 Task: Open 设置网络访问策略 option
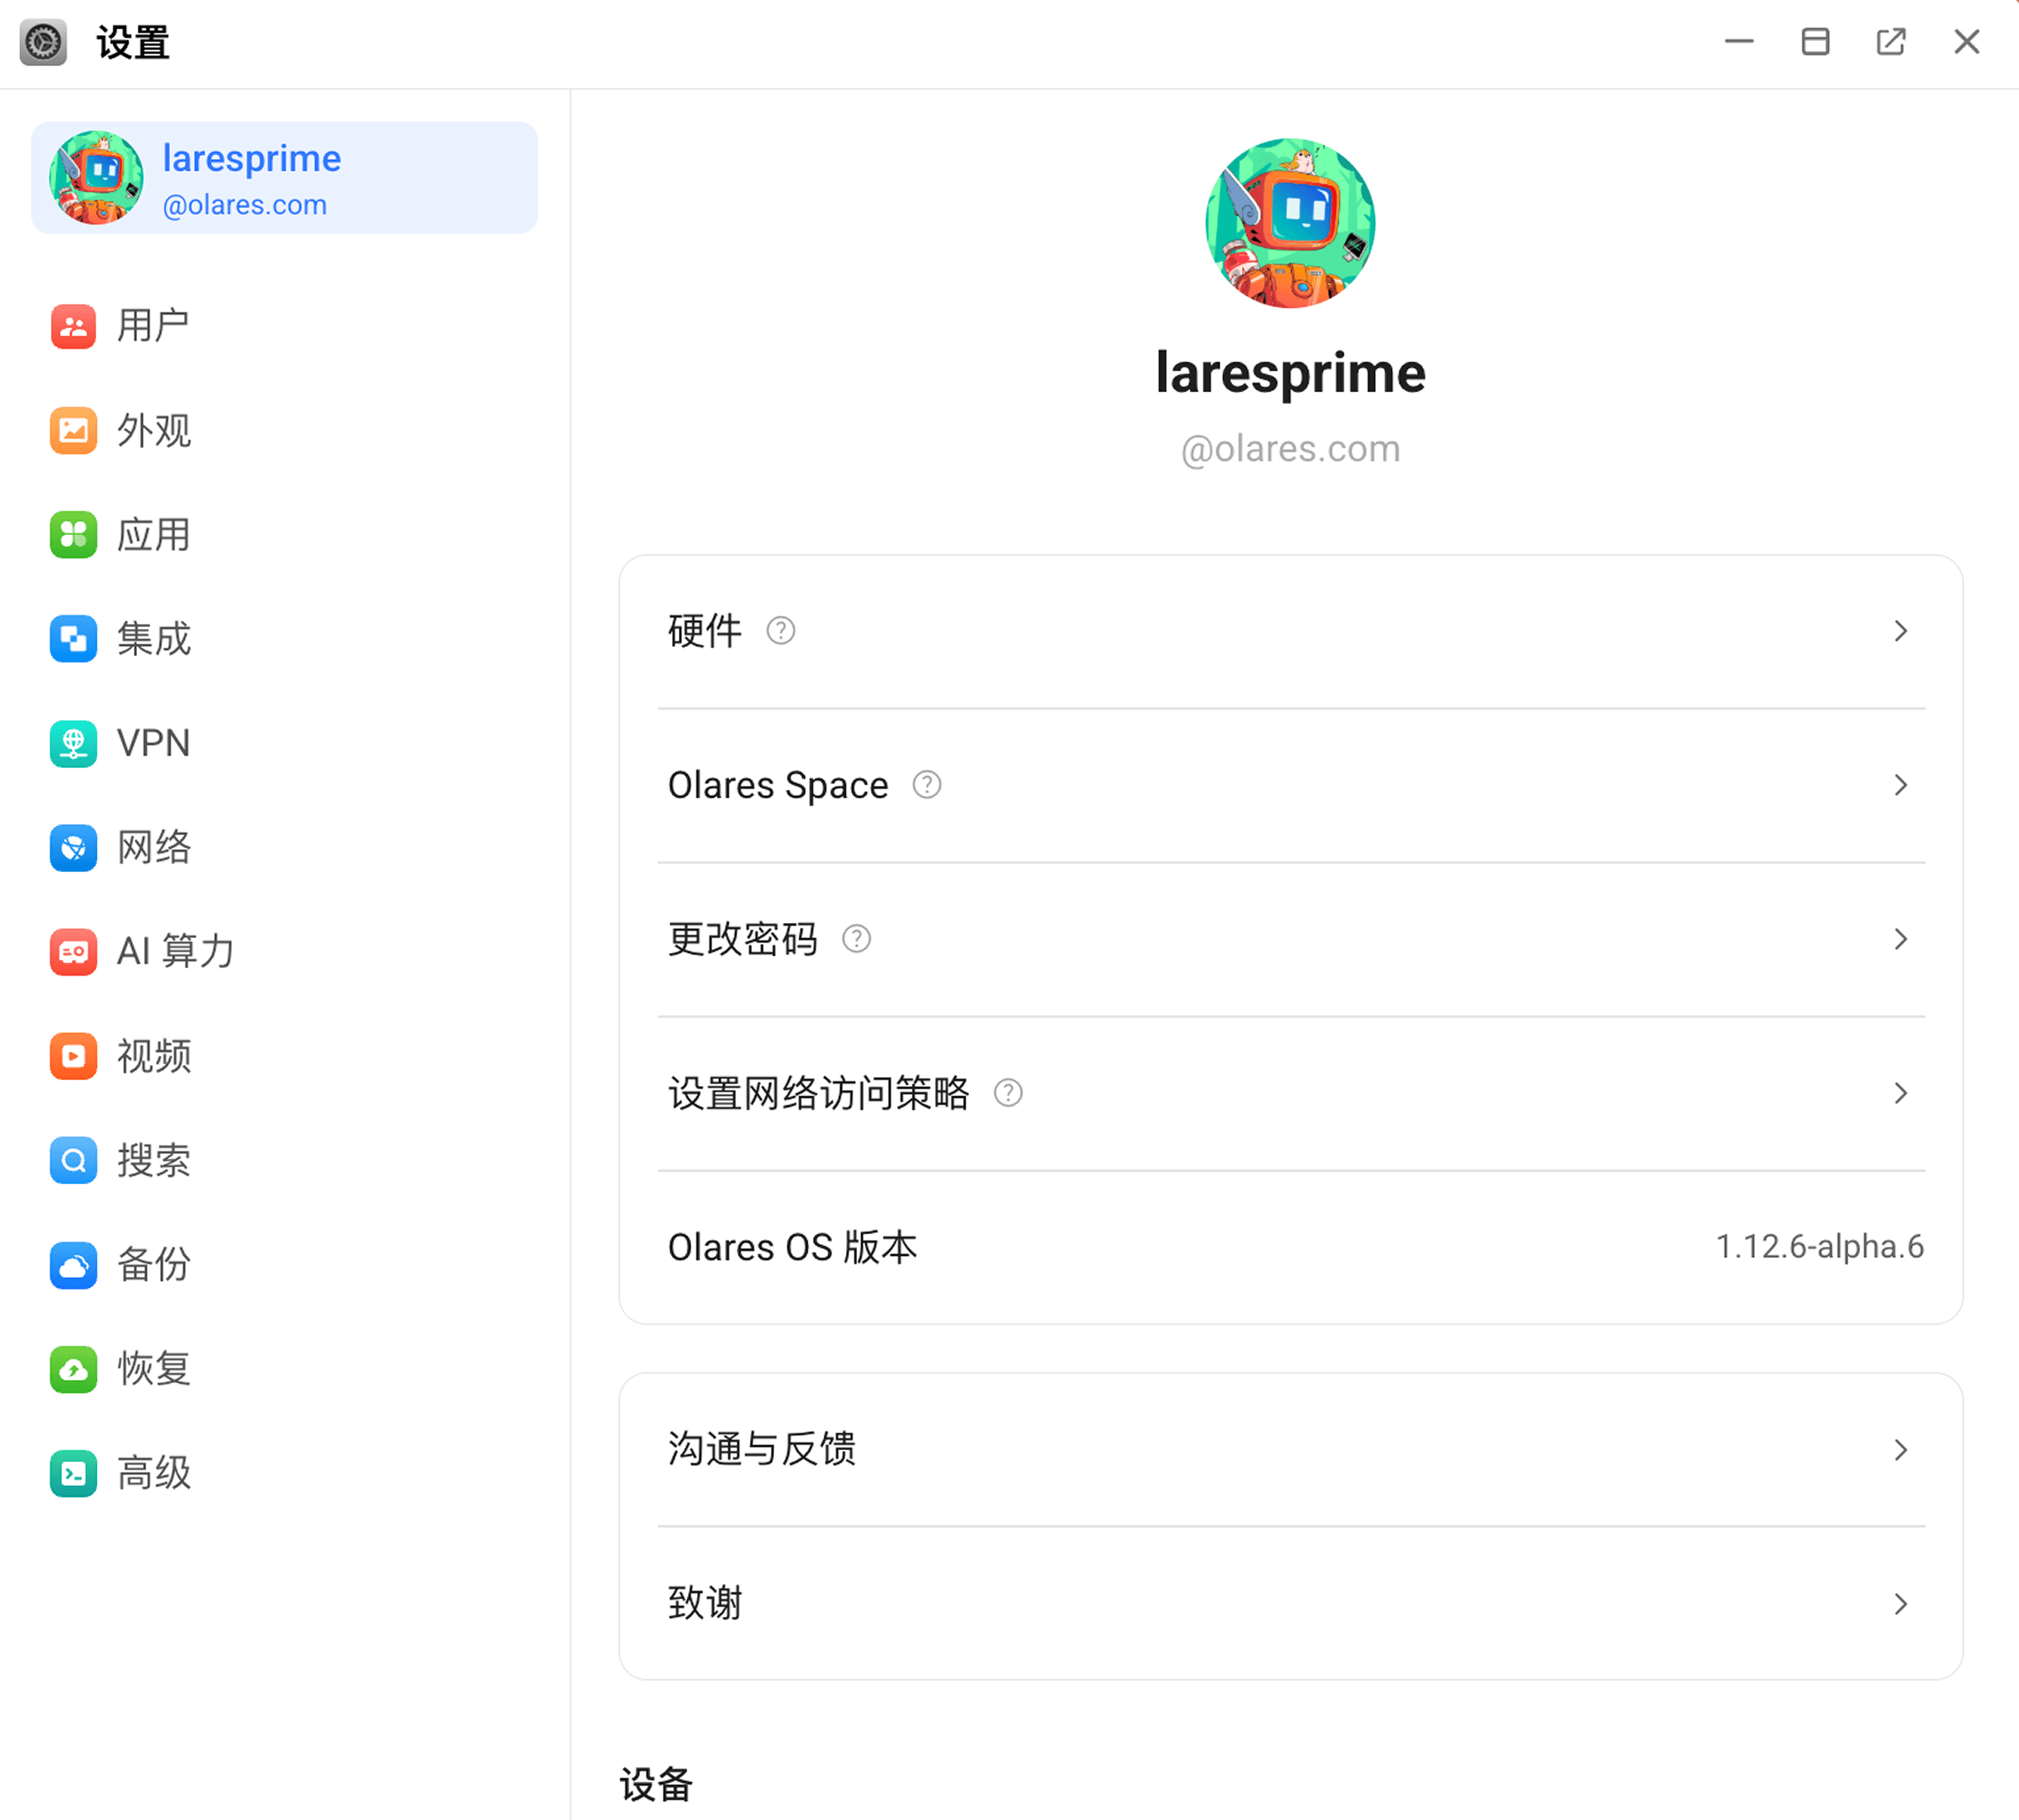pyautogui.click(x=1290, y=1093)
